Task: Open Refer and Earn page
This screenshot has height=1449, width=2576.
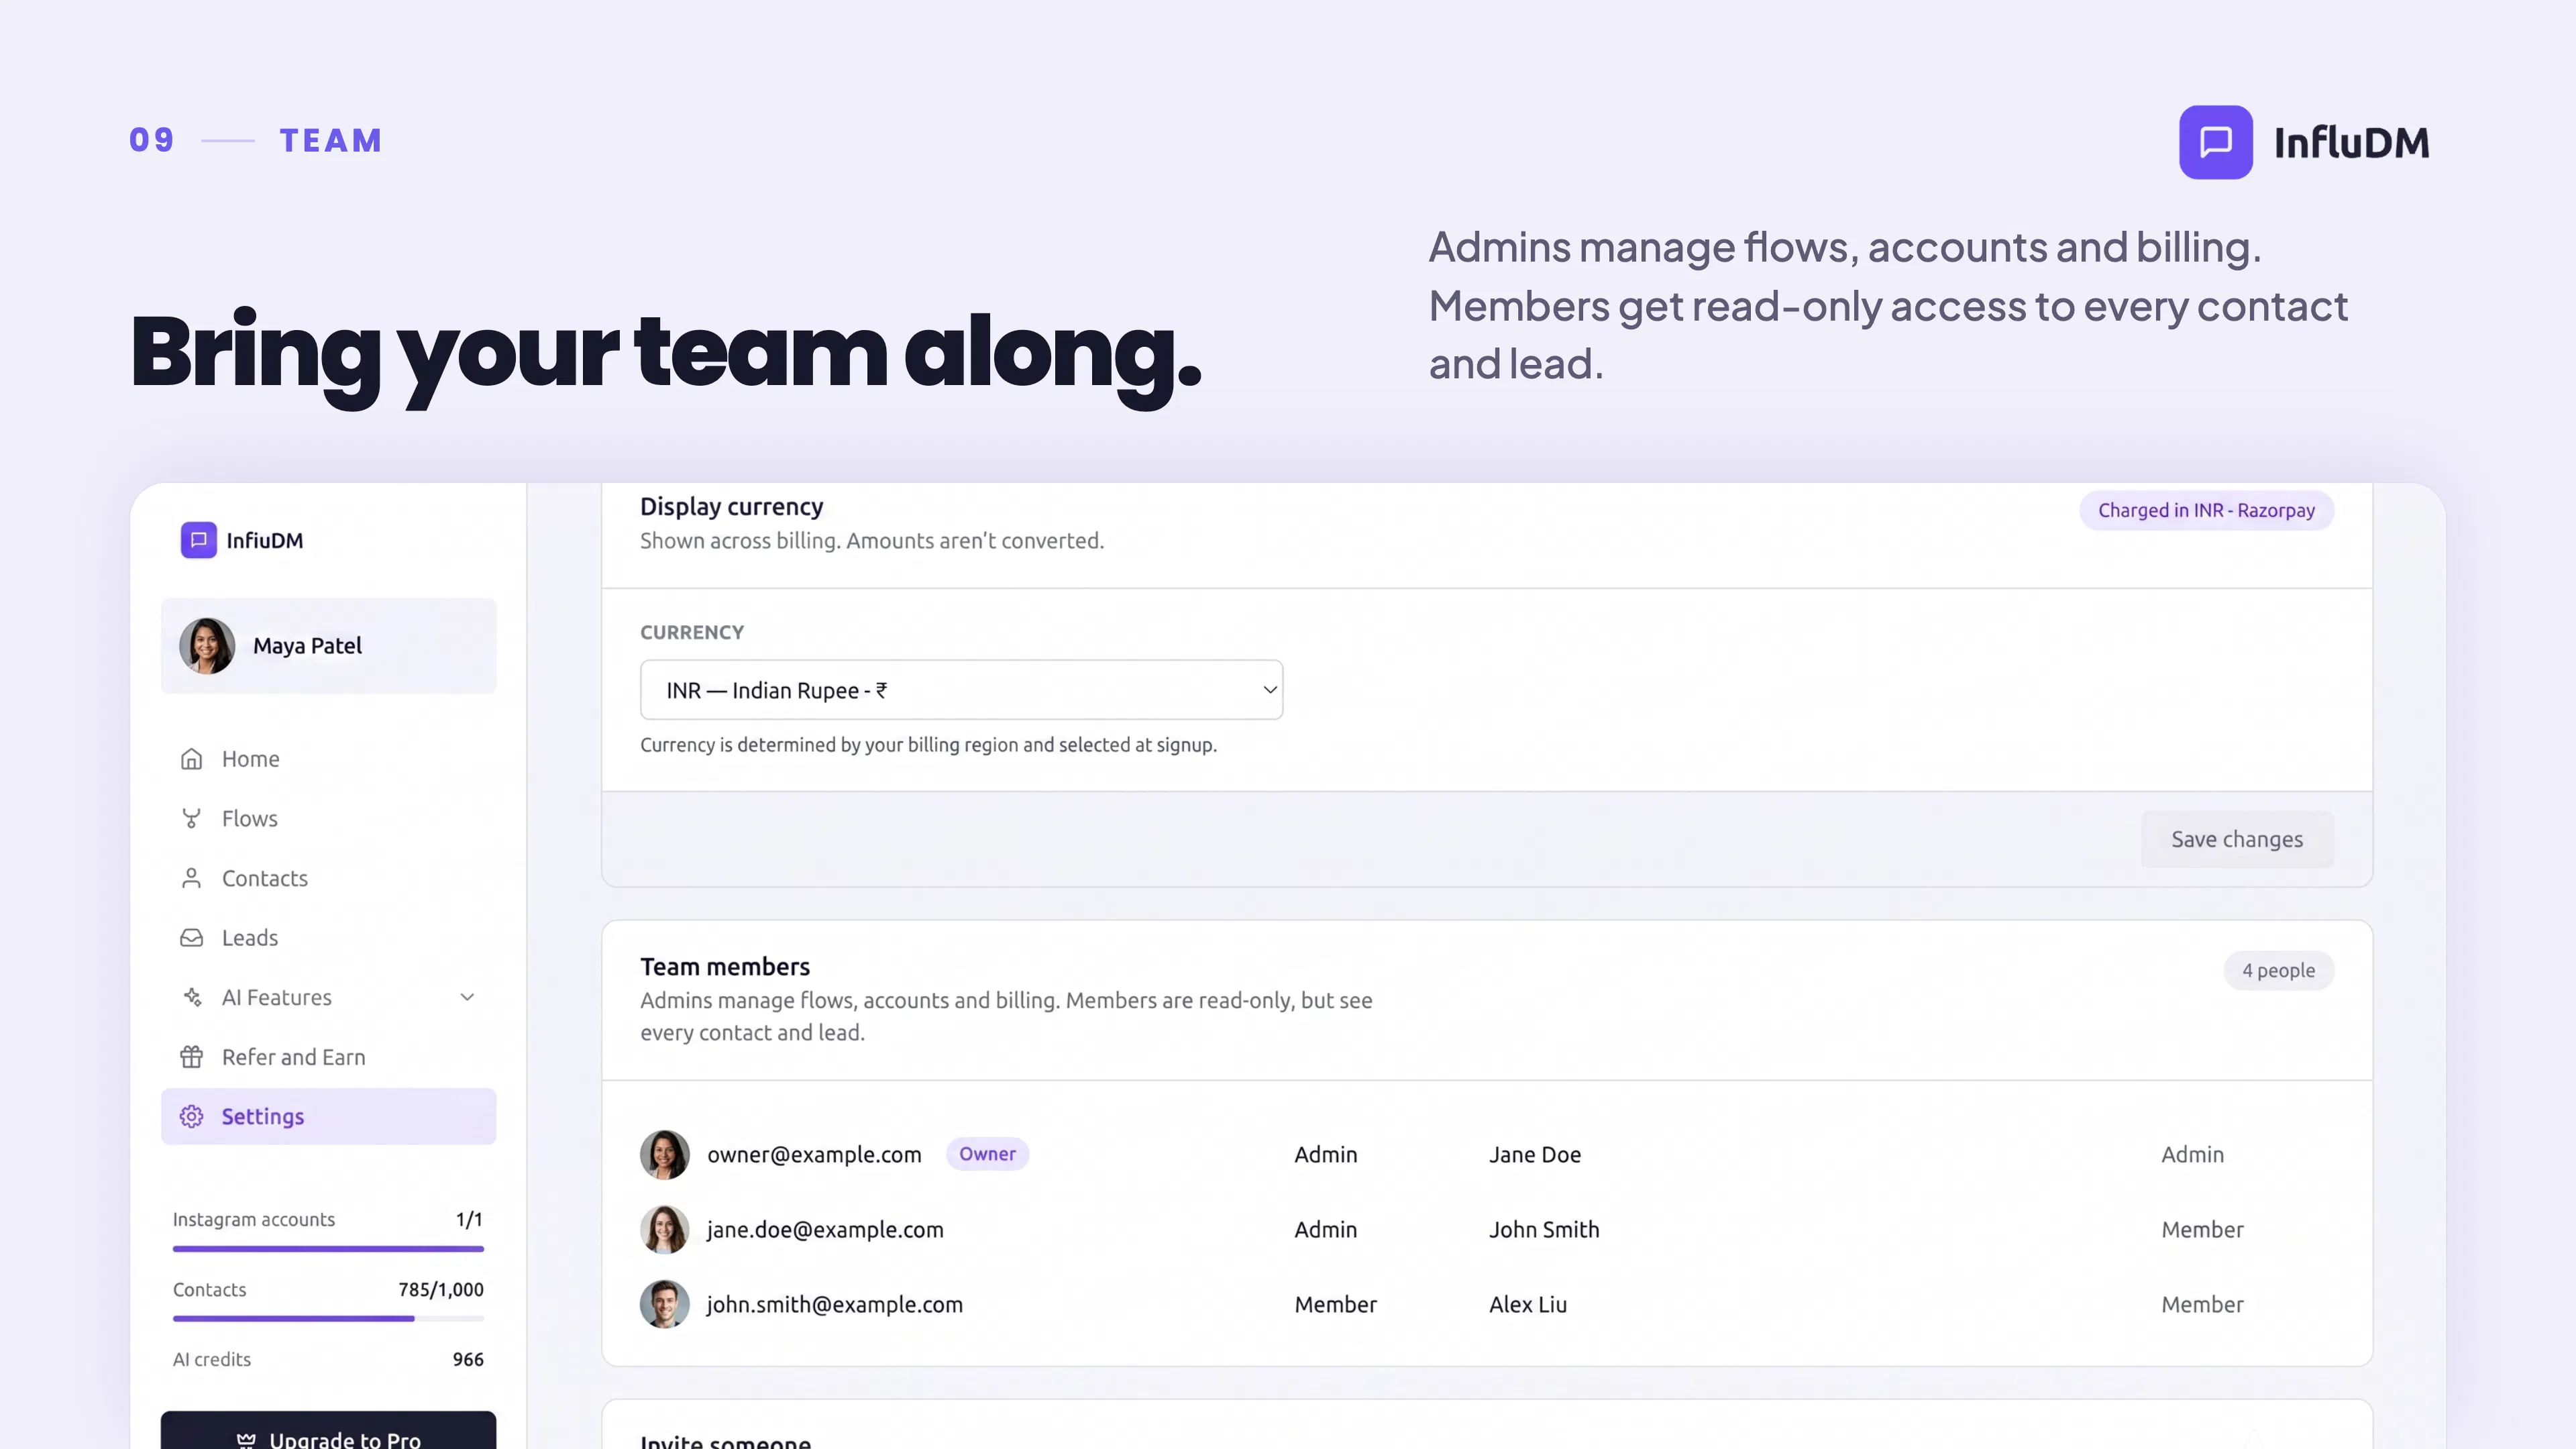Action: 328,1057
